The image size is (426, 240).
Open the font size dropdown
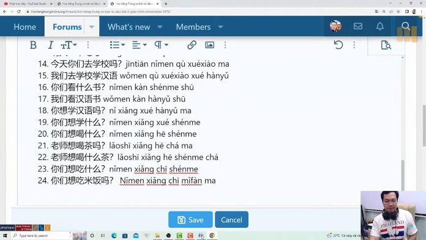[69, 45]
